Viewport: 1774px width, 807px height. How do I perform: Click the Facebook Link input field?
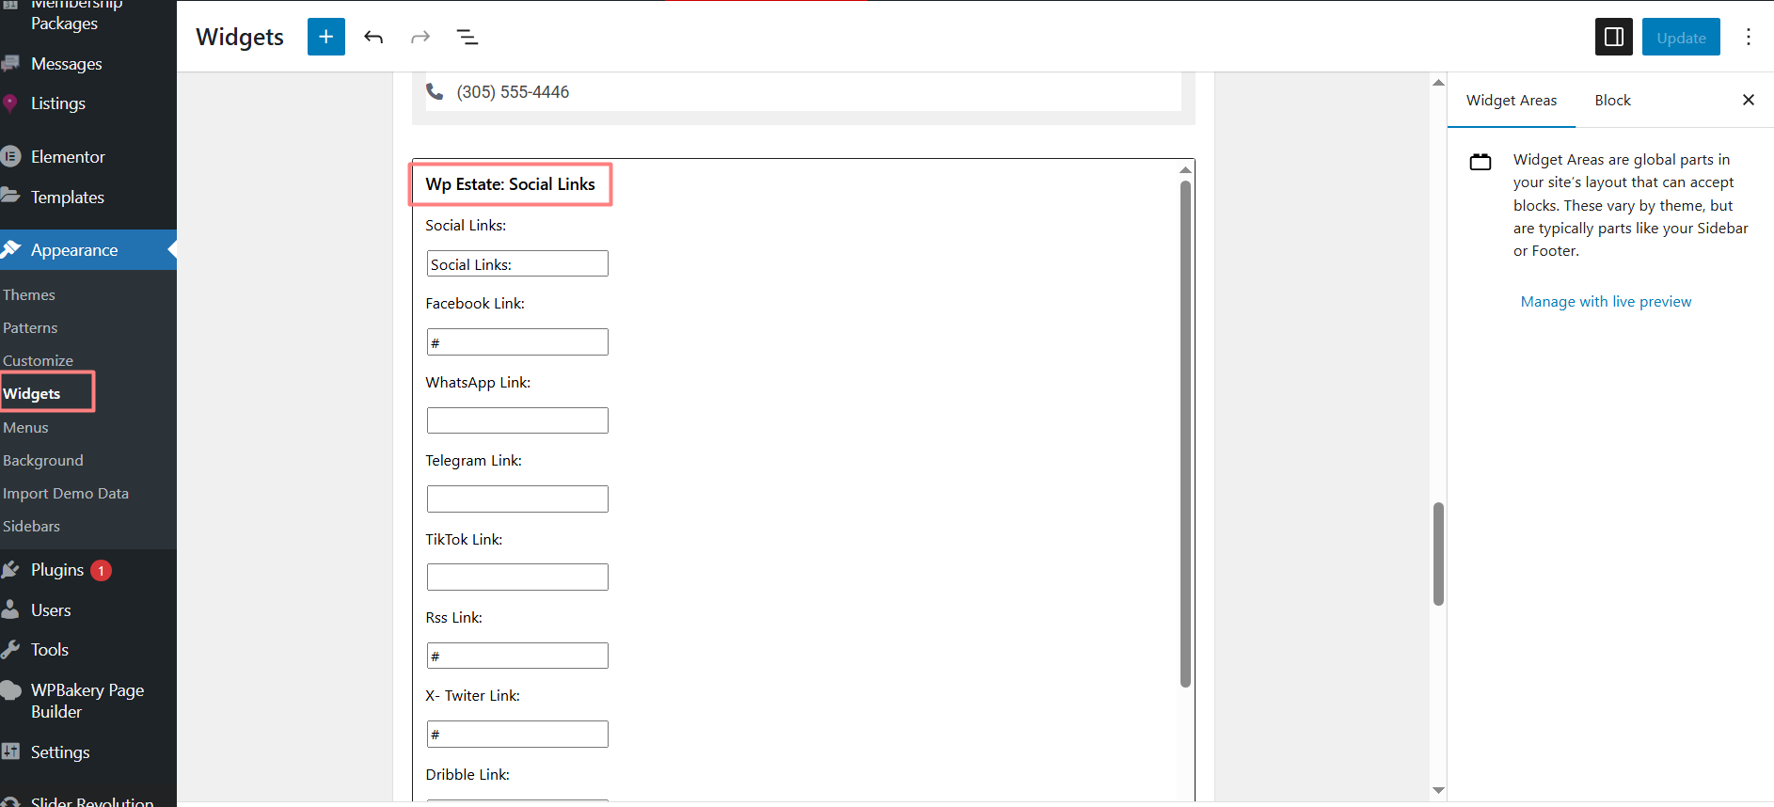click(517, 341)
